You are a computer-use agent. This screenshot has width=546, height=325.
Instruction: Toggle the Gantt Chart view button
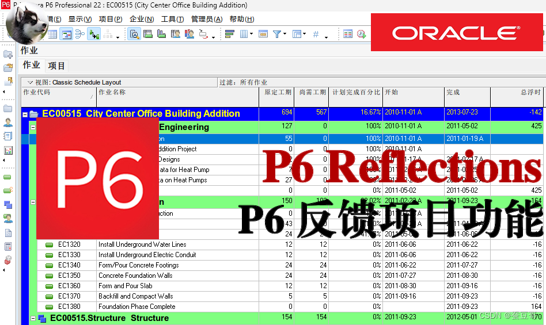[x=66, y=34]
